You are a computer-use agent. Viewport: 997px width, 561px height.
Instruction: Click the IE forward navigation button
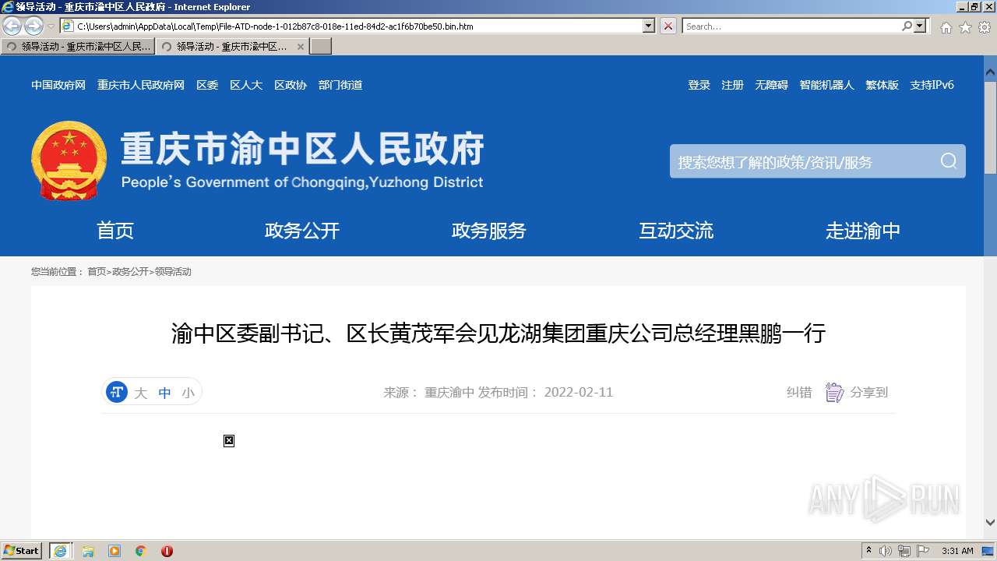tap(33, 26)
